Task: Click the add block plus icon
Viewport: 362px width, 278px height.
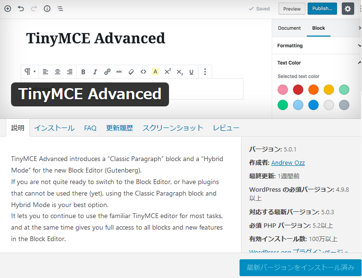Action: [8, 9]
